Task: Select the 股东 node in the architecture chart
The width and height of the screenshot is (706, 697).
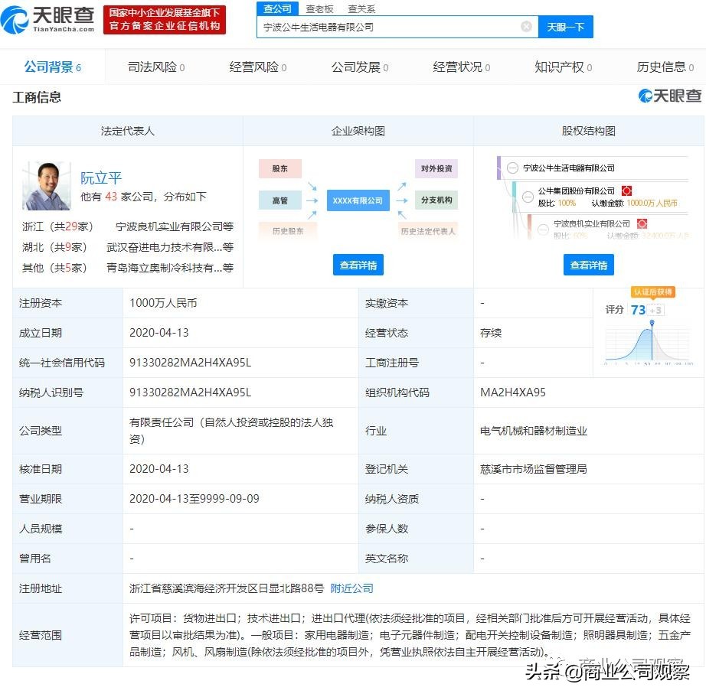Action: click(x=279, y=168)
